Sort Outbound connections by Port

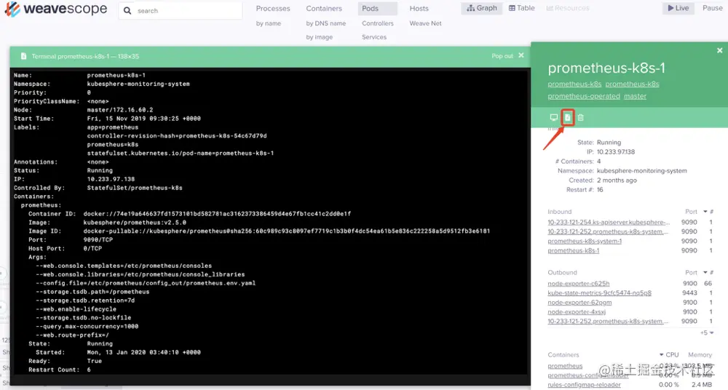[x=691, y=273]
